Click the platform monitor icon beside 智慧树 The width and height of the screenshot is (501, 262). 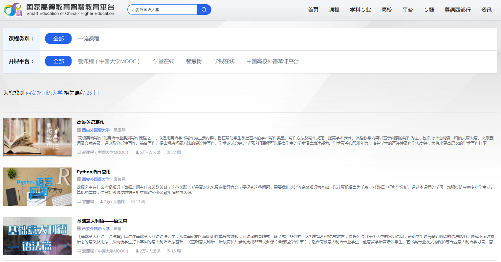coord(79,202)
